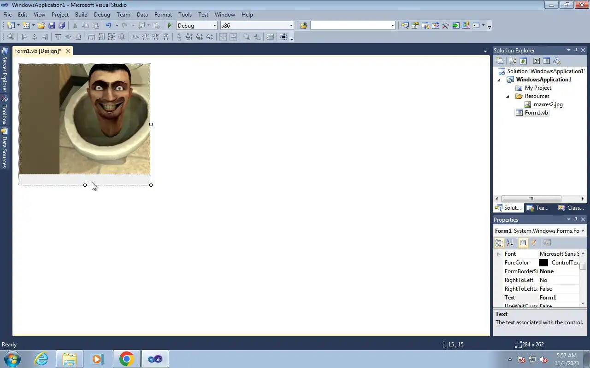
Task: Open the Data Sources side tab
Action: (5, 148)
